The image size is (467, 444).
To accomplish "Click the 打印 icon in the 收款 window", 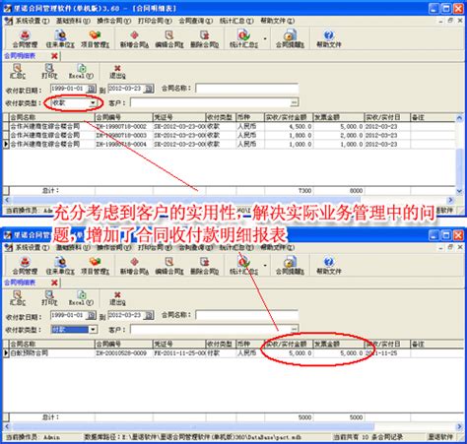I will click(49, 71).
